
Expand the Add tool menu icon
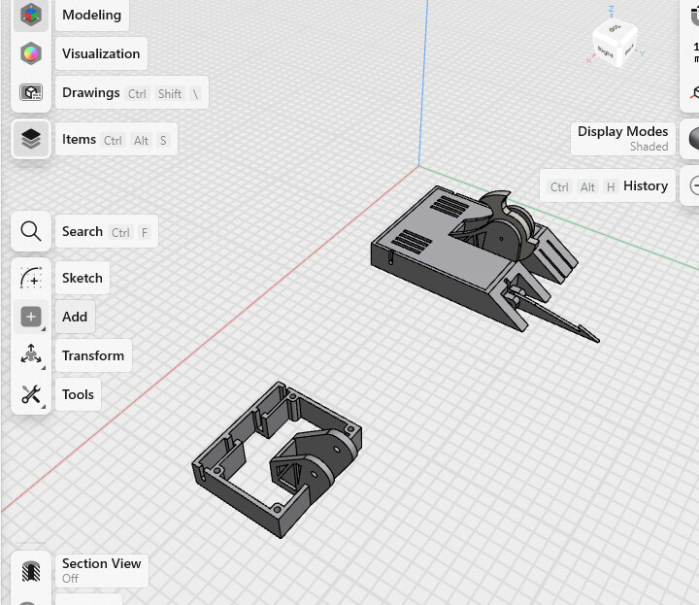click(x=31, y=317)
